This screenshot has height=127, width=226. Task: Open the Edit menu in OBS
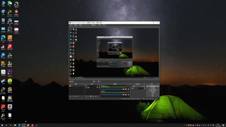pyautogui.click(x=76, y=25)
